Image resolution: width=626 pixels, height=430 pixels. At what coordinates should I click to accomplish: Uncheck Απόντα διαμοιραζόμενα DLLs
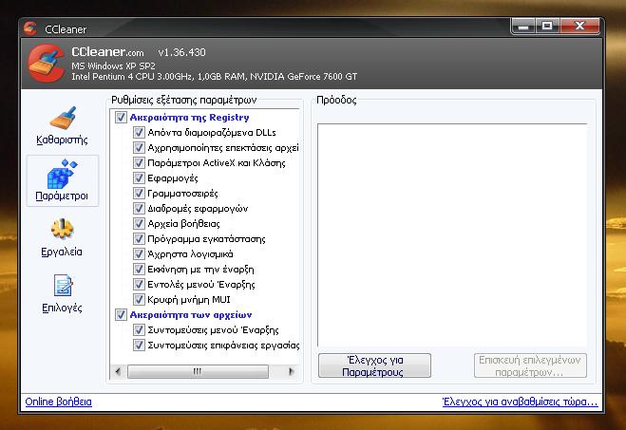pyautogui.click(x=139, y=133)
